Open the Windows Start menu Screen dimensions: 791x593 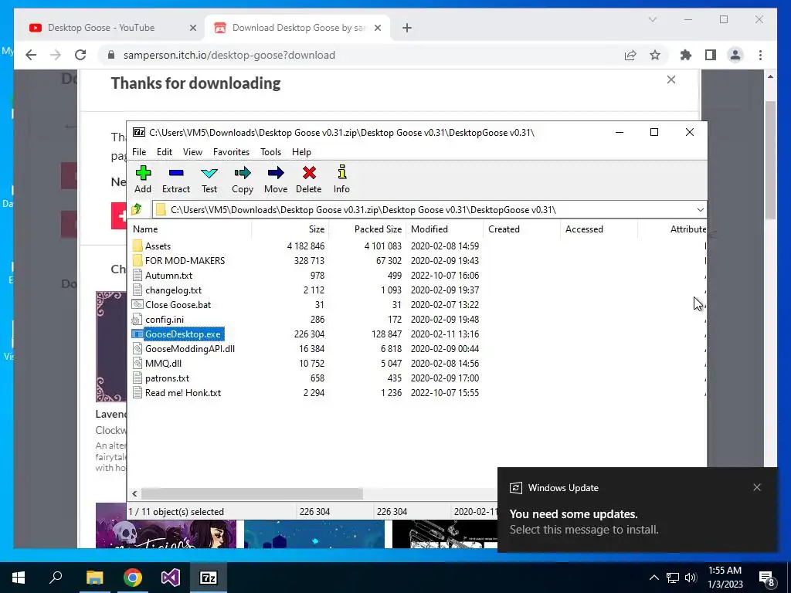19,578
